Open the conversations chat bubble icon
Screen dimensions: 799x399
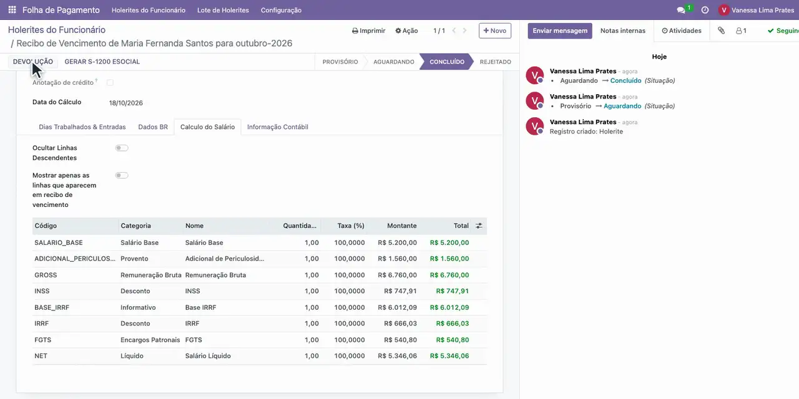point(682,10)
